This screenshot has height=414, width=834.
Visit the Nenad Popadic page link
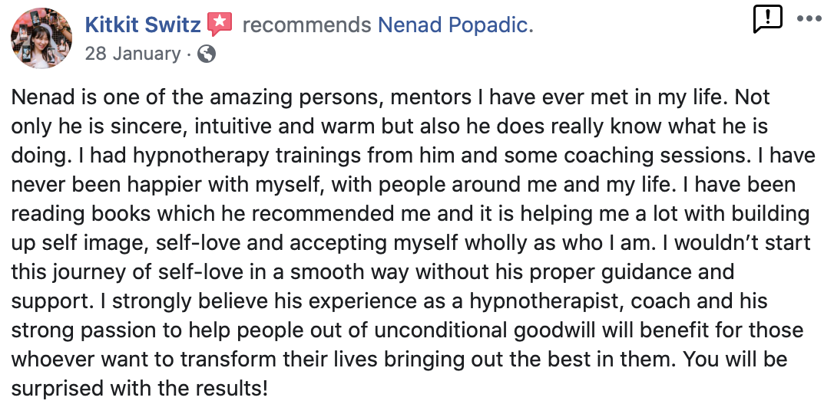[x=453, y=25]
